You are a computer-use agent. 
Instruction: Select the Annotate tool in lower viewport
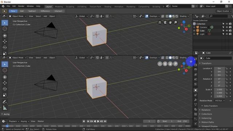click(x=5, y=102)
